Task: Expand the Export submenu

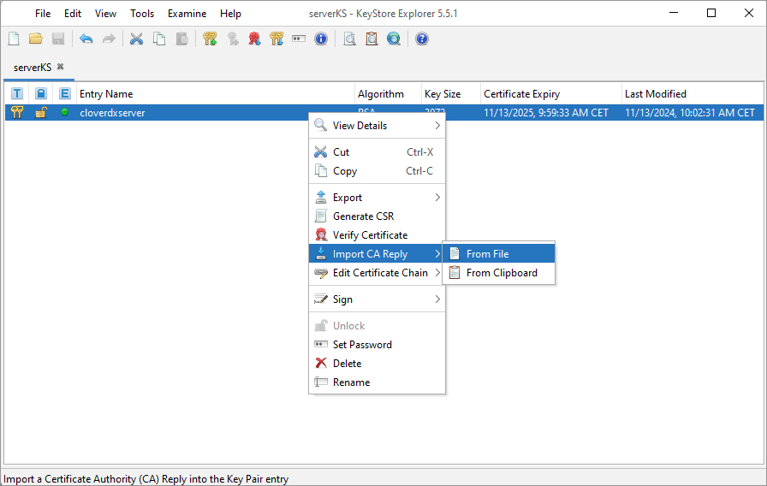Action: (x=377, y=198)
